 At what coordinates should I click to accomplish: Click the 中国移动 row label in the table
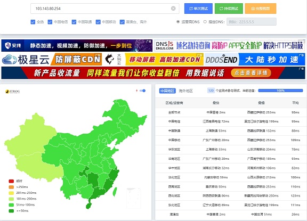(174, 140)
